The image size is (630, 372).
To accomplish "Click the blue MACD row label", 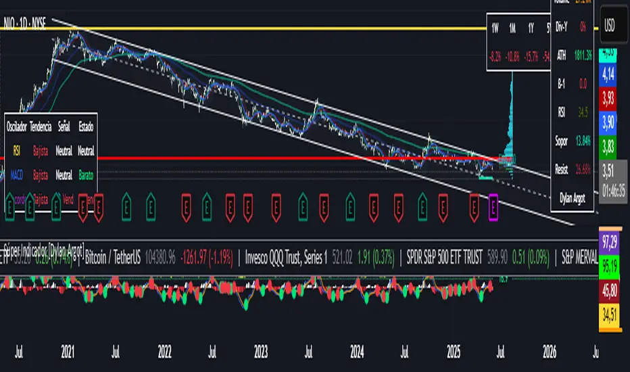I will click(16, 175).
